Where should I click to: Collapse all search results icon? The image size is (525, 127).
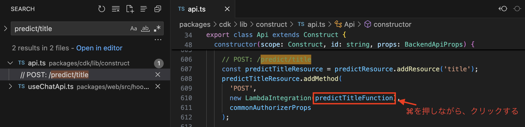pos(158,9)
